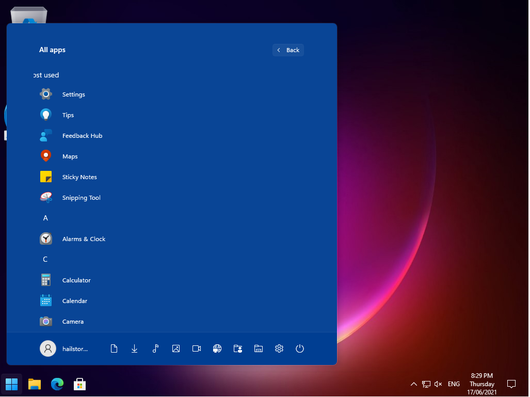Image resolution: width=530 pixels, height=397 pixels.
Task: Open Pictures folder from Start footer
Action: [x=176, y=348]
